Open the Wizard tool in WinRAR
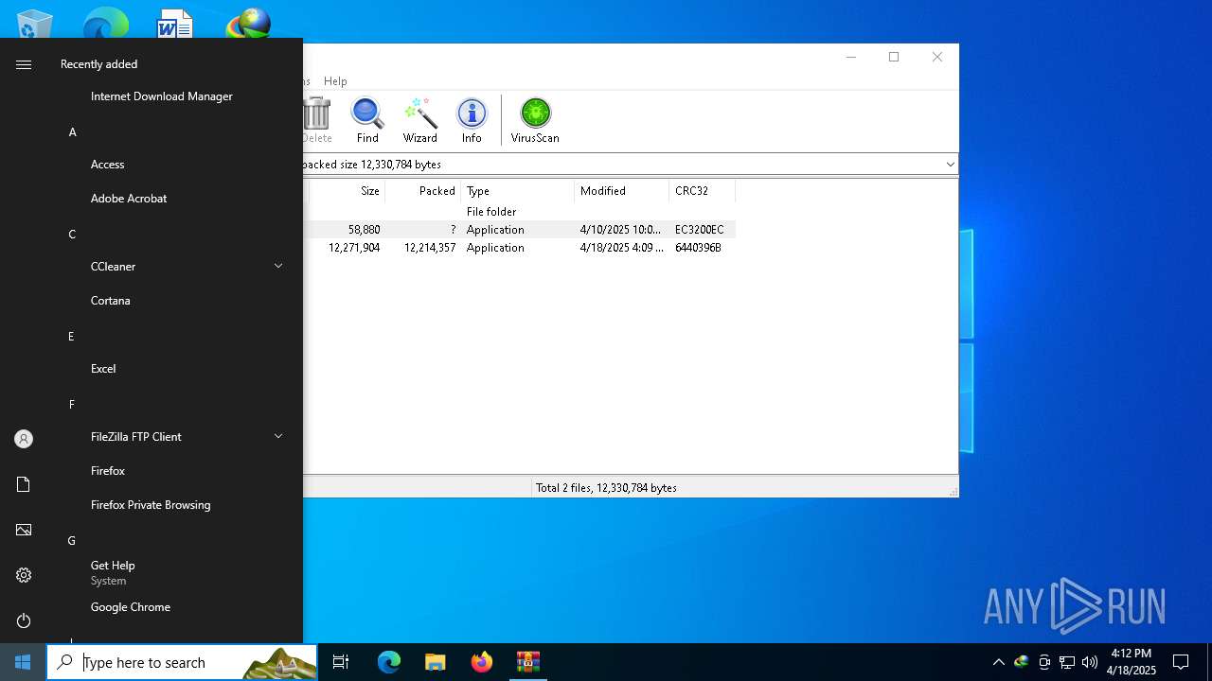The width and height of the screenshot is (1212, 681). point(419,120)
